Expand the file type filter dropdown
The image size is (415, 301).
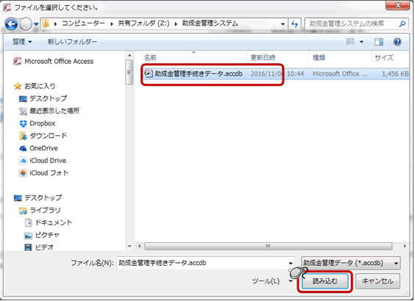(x=350, y=263)
